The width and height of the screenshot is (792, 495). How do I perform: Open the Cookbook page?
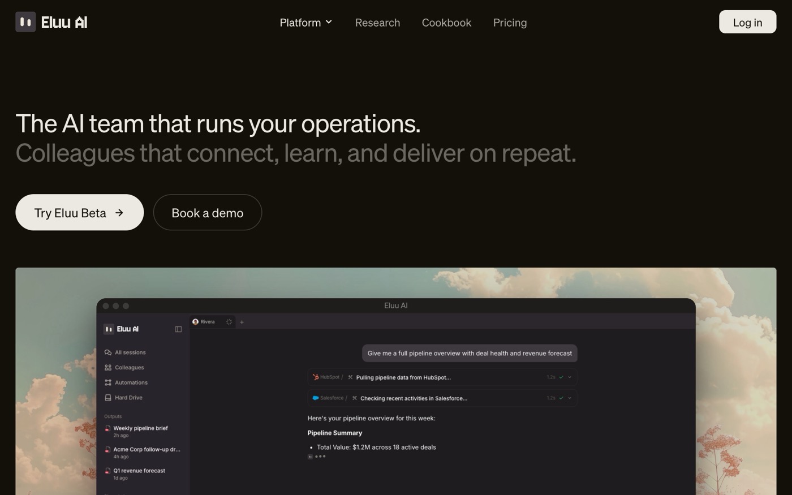tap(446, 23)
